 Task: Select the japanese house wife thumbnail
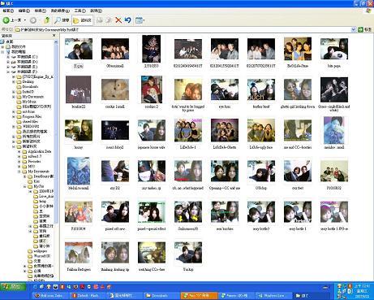(152, 130)
